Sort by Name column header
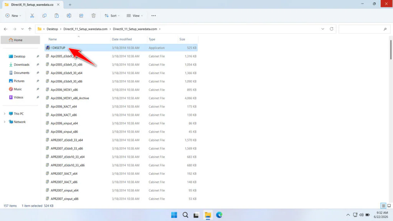Image resolution: width=393 pixels, height=221 pixels. tap(53, 40)
